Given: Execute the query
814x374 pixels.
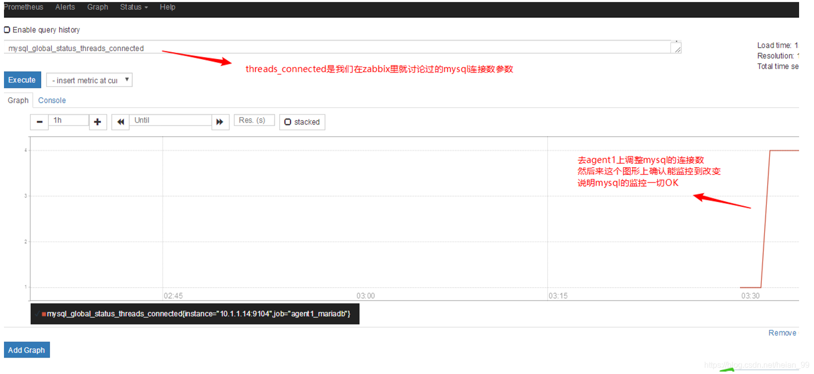Looking at the screenshot, I should click(22, 80).
